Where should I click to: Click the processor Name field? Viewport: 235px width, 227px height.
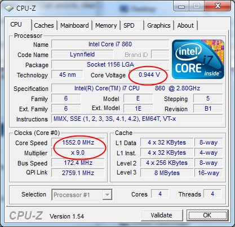pyautogui.click(x=110, y=44)
